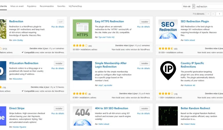Visit author wp.insider link
Viewport: 223px width, 130px height.
[x=108, y=86]
